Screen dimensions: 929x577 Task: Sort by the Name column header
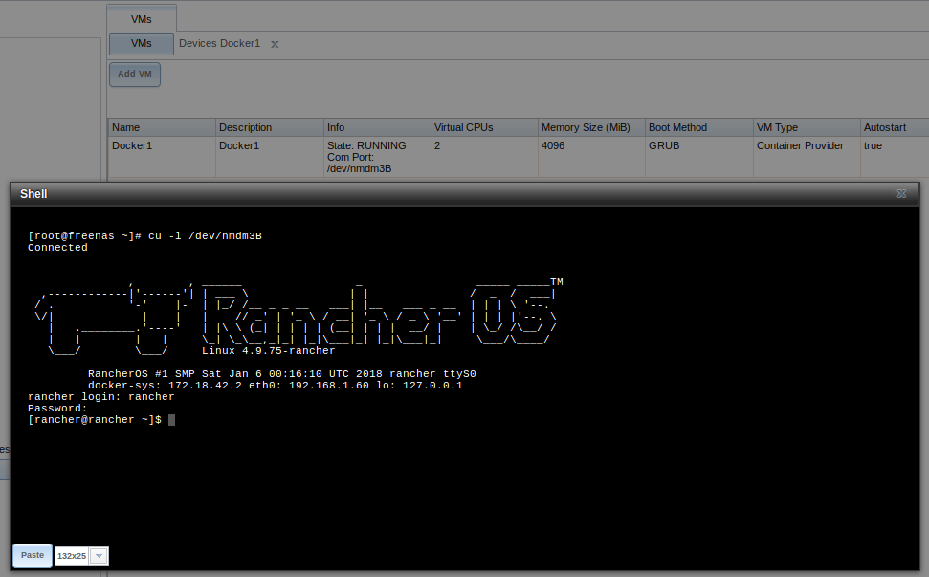pos(162,127)
